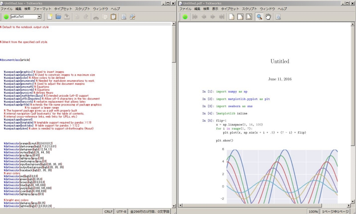Click the \usepackage{hyperref} line
Screen dimensions: 356x214
[18, 120]
